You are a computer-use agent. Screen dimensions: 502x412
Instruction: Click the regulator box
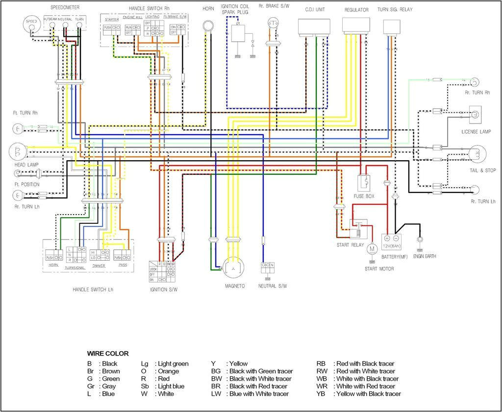click(x=356, y=25)
